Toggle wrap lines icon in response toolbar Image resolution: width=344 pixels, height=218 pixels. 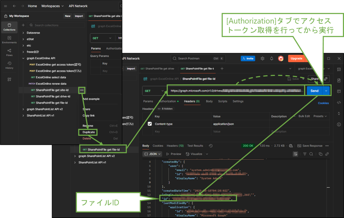(295, 154)
